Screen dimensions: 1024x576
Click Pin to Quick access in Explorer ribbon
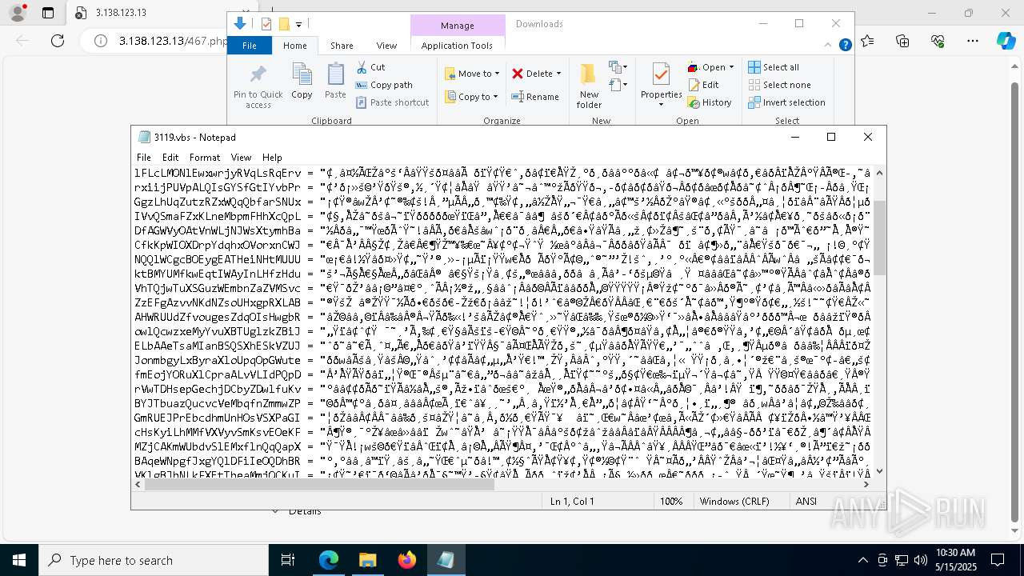[x=258, y=86]
